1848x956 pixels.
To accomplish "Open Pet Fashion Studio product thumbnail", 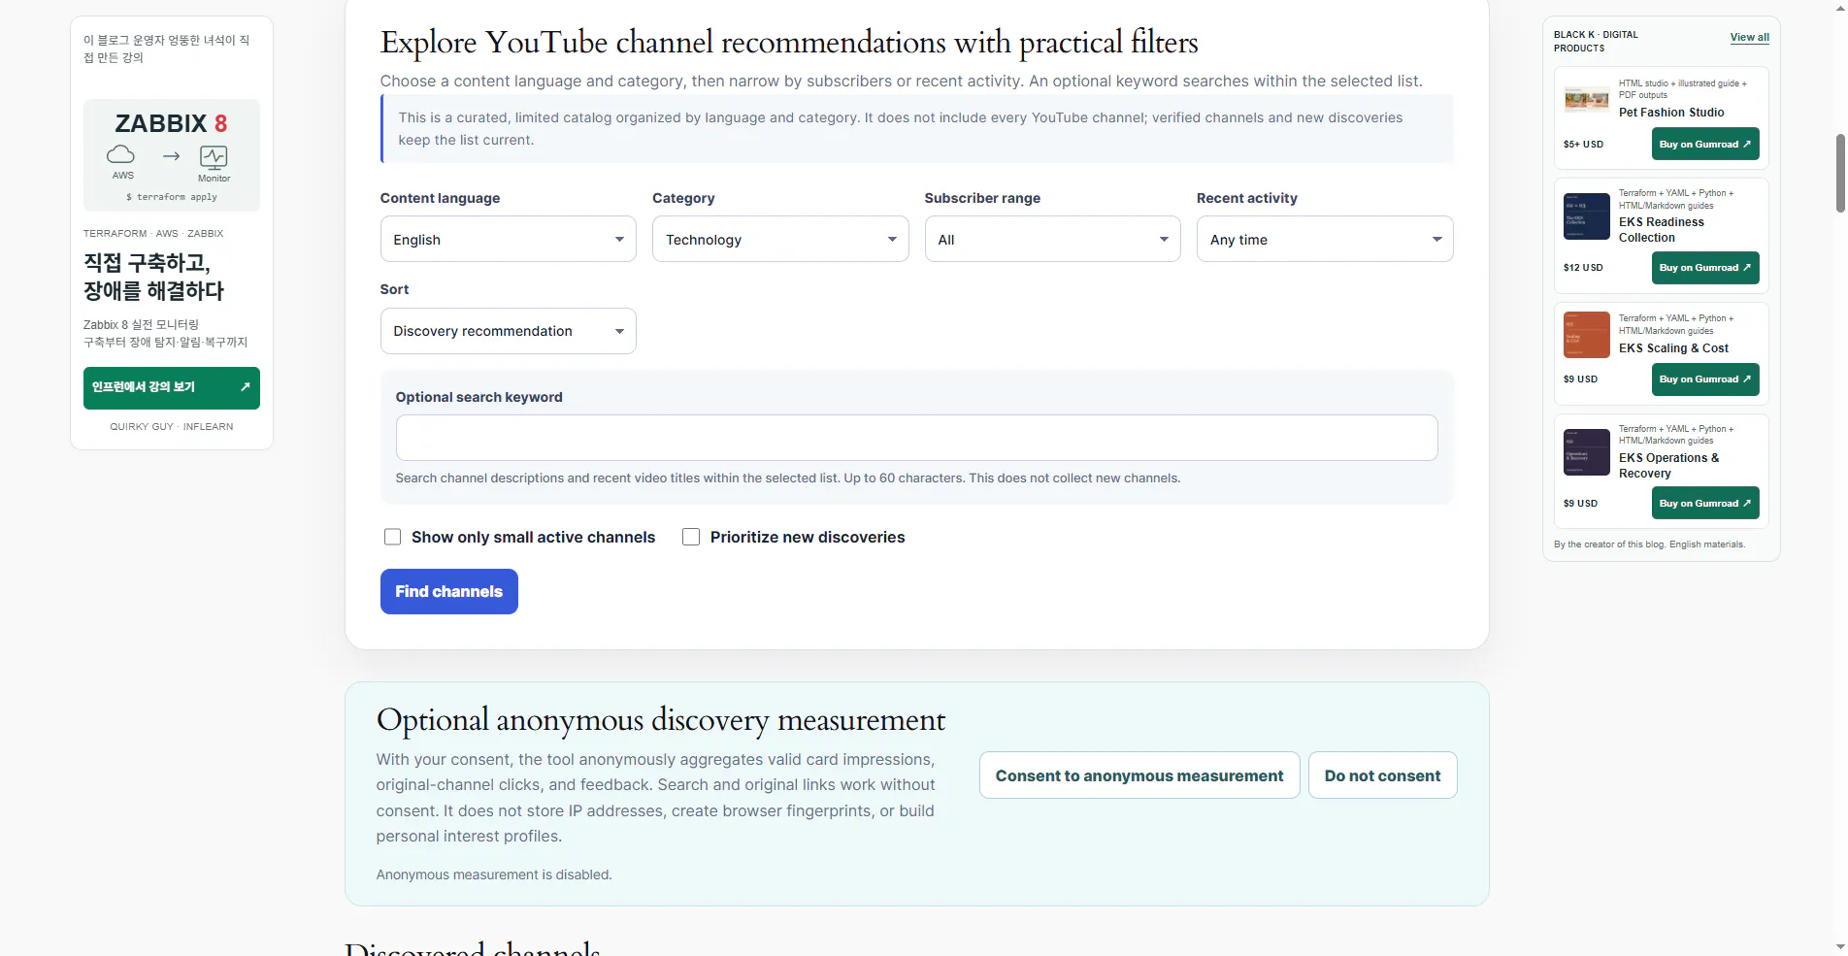I will [x=1586, y=99].
